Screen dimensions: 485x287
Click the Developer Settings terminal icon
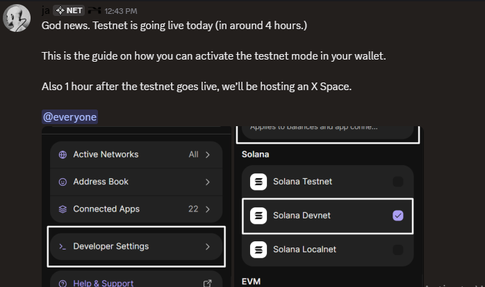coord(63,247)
